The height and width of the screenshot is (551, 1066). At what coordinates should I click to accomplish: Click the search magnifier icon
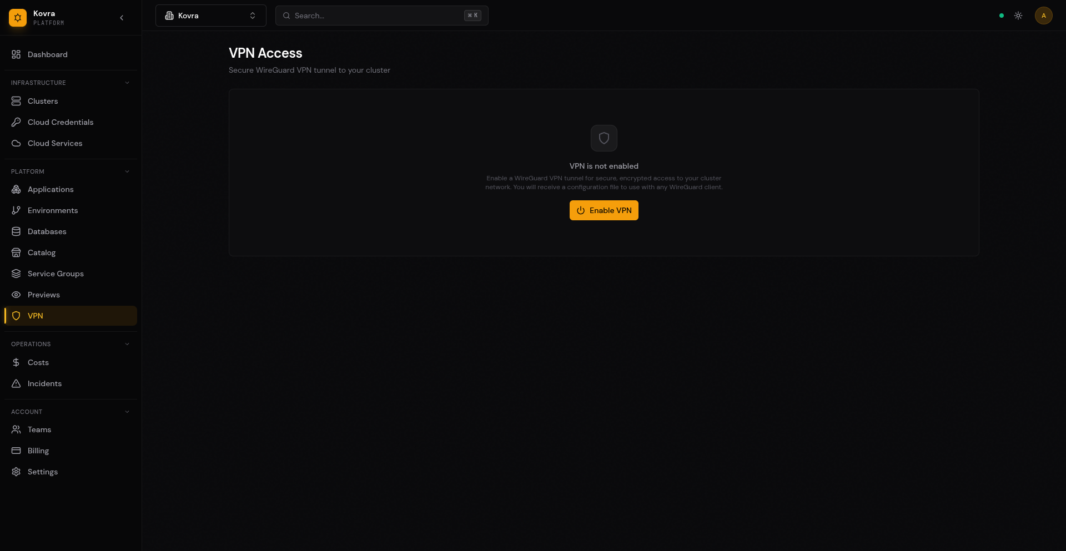click(286, 16)
